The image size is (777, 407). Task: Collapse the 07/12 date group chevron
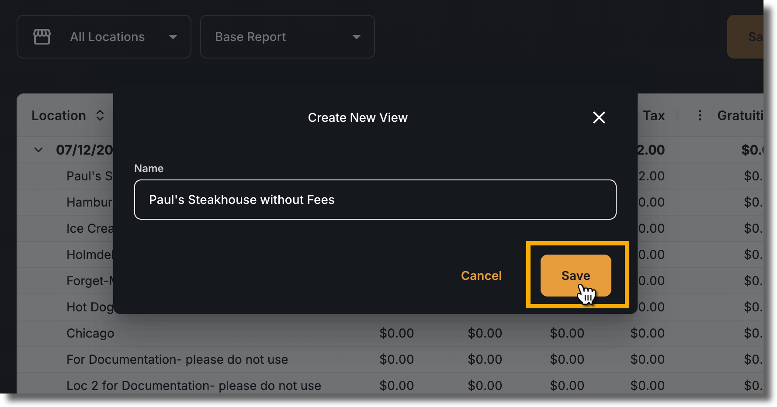pos(38,150)
